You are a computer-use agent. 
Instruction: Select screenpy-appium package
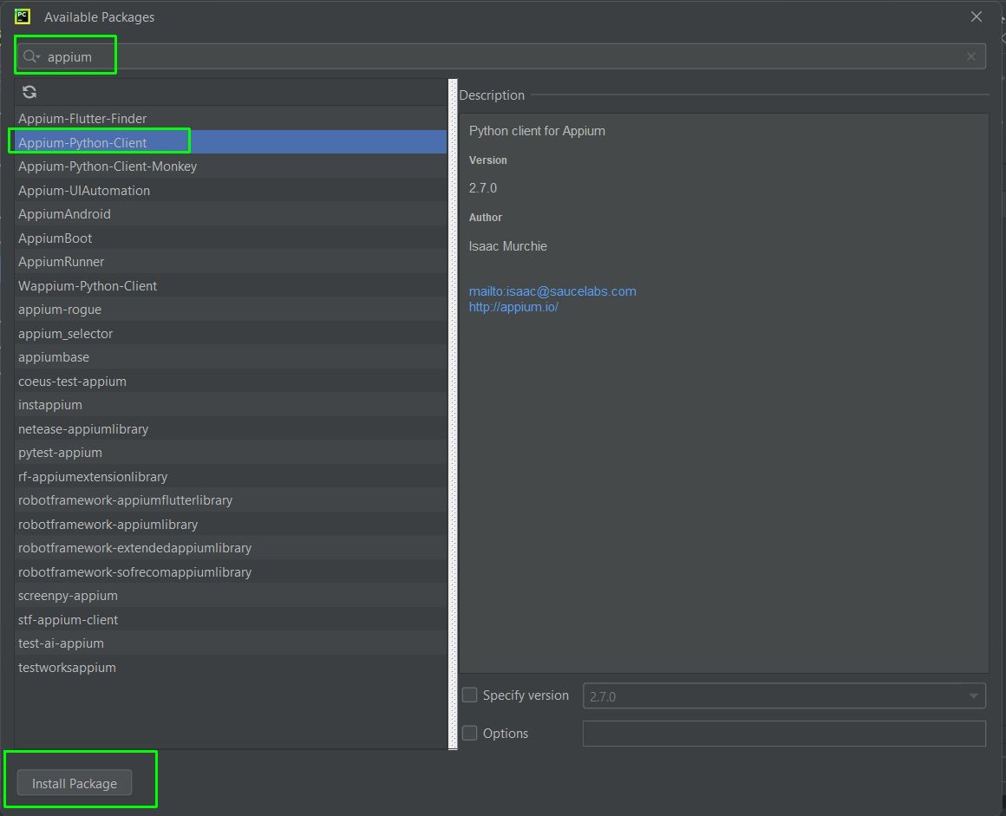[x=231, y=596]
